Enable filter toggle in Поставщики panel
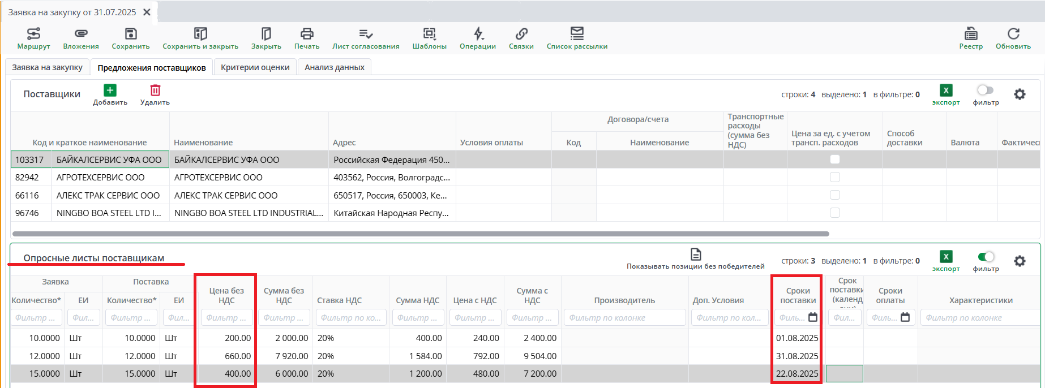1045x388 pixels. coord(985,90)
